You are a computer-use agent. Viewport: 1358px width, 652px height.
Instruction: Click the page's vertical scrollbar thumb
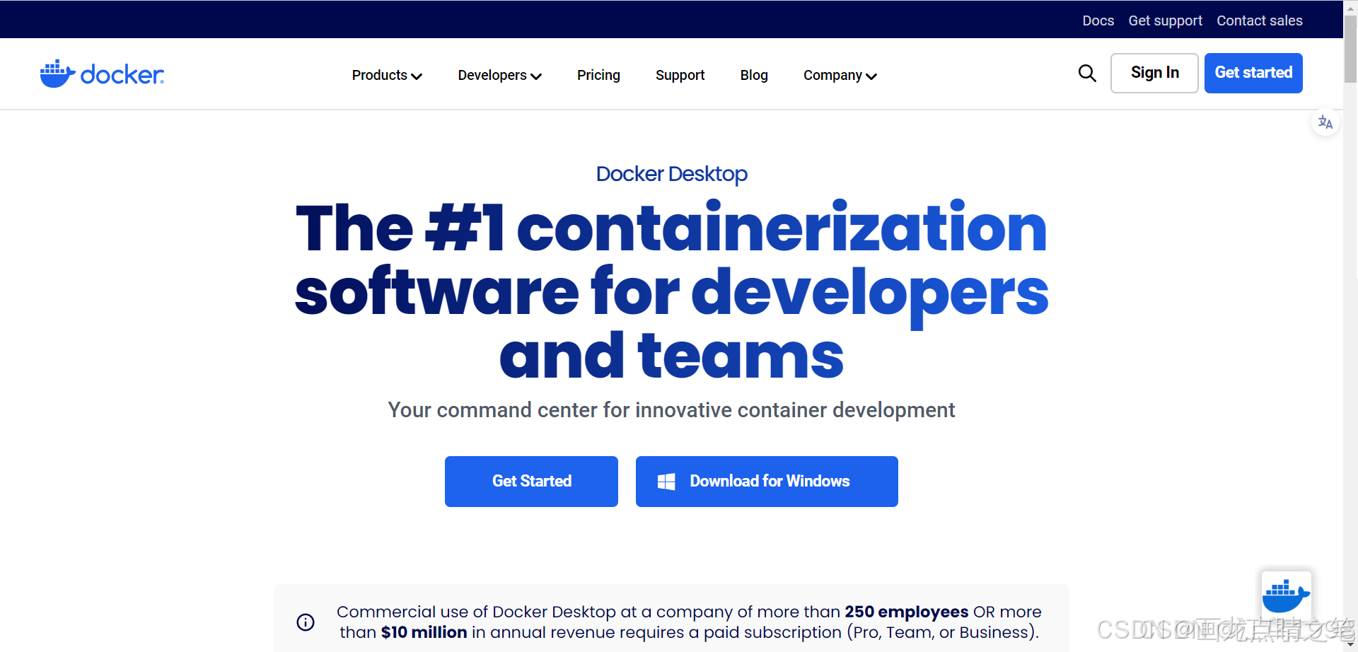(1350, 48)
